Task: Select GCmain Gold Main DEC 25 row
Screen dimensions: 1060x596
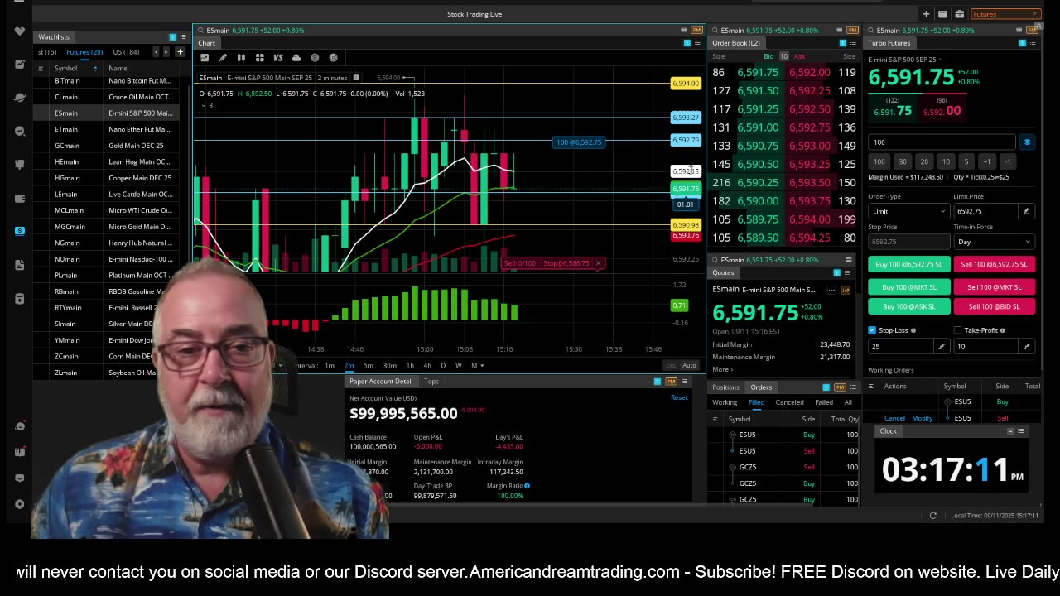Action: click(106, 146)
